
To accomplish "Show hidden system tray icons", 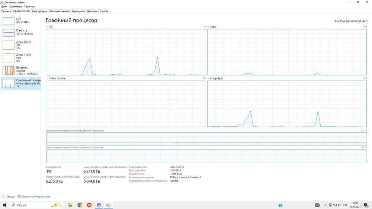I will tap(325, 205).
